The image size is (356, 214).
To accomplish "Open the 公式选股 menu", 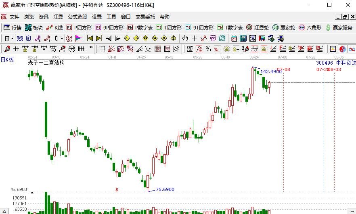I will 77,17.
